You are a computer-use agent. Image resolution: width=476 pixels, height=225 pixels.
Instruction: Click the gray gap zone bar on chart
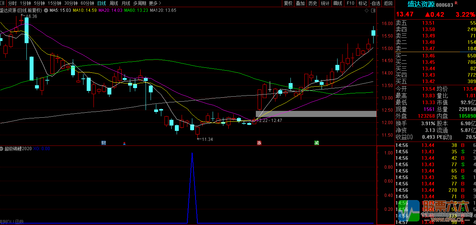point(316,114)
